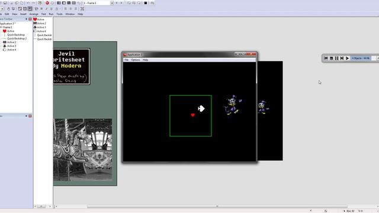The width and height of the screenshot is (379, 213).
Task: Click the red heart in the game window
Action: pyautogui.click(x=192, y=115)
